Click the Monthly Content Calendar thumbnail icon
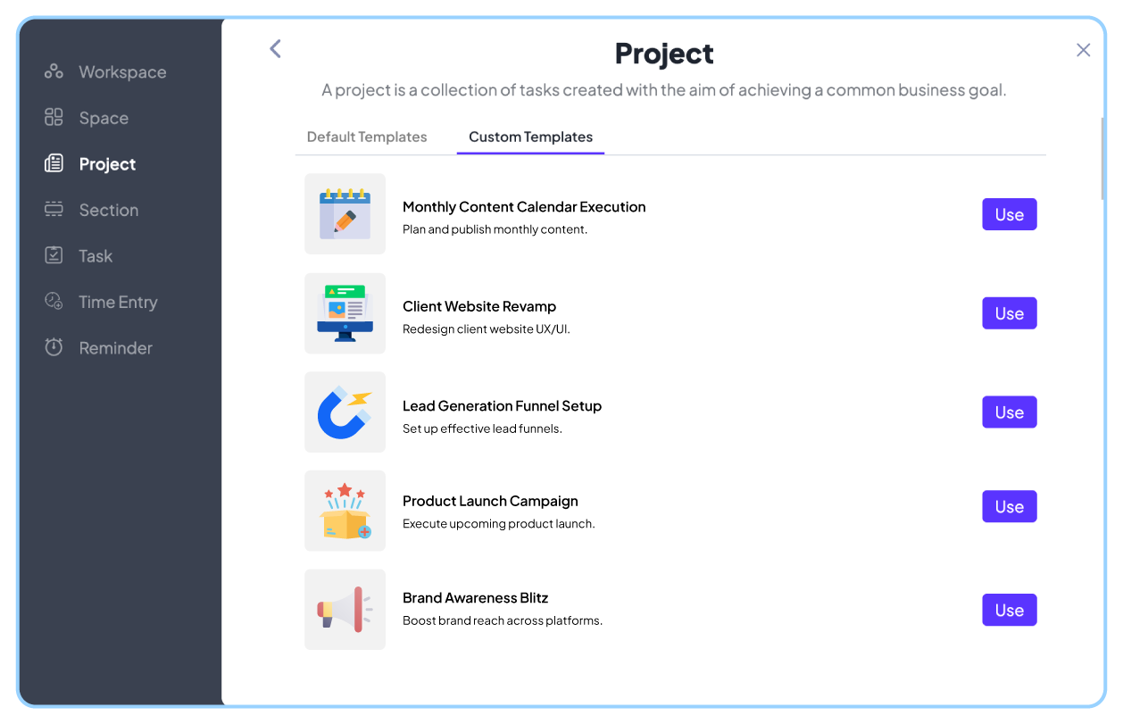Screen dimensions: 1123x724 point(345,213)
